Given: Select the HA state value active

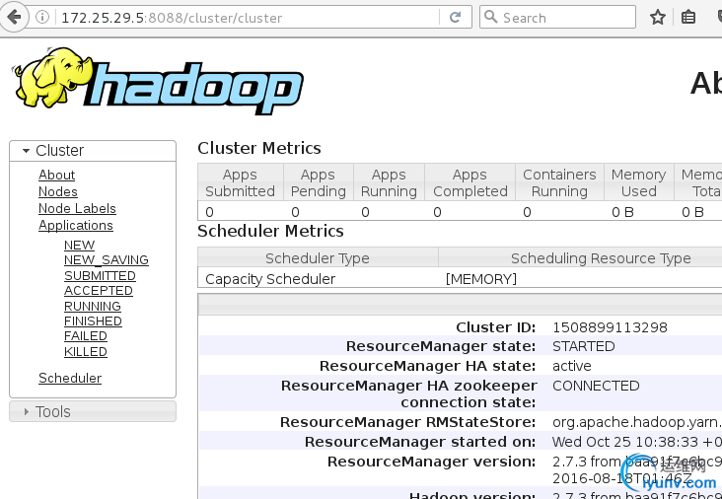Looking at the screenshot, I should pos(572,366).
